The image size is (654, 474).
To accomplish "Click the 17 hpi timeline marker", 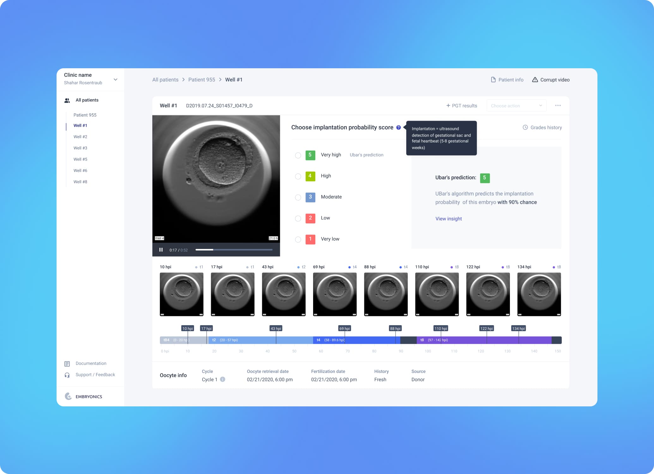I will (206, 329).
